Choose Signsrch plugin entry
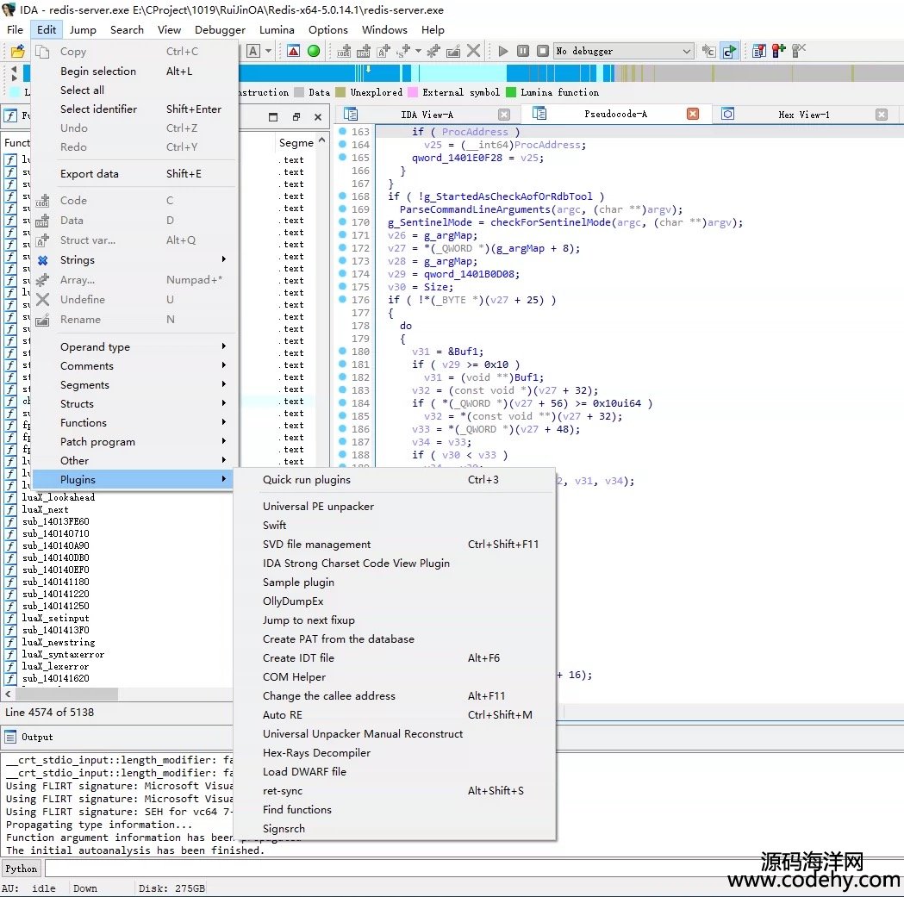 (395, 828)
